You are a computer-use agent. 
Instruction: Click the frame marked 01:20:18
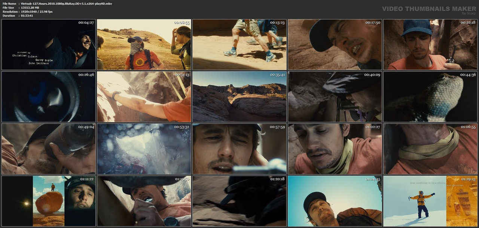pos(239,201)
